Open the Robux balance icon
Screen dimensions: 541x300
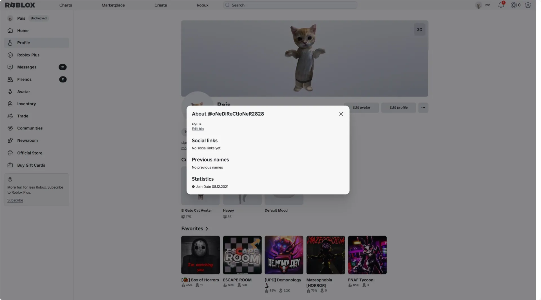pos(513,5)
